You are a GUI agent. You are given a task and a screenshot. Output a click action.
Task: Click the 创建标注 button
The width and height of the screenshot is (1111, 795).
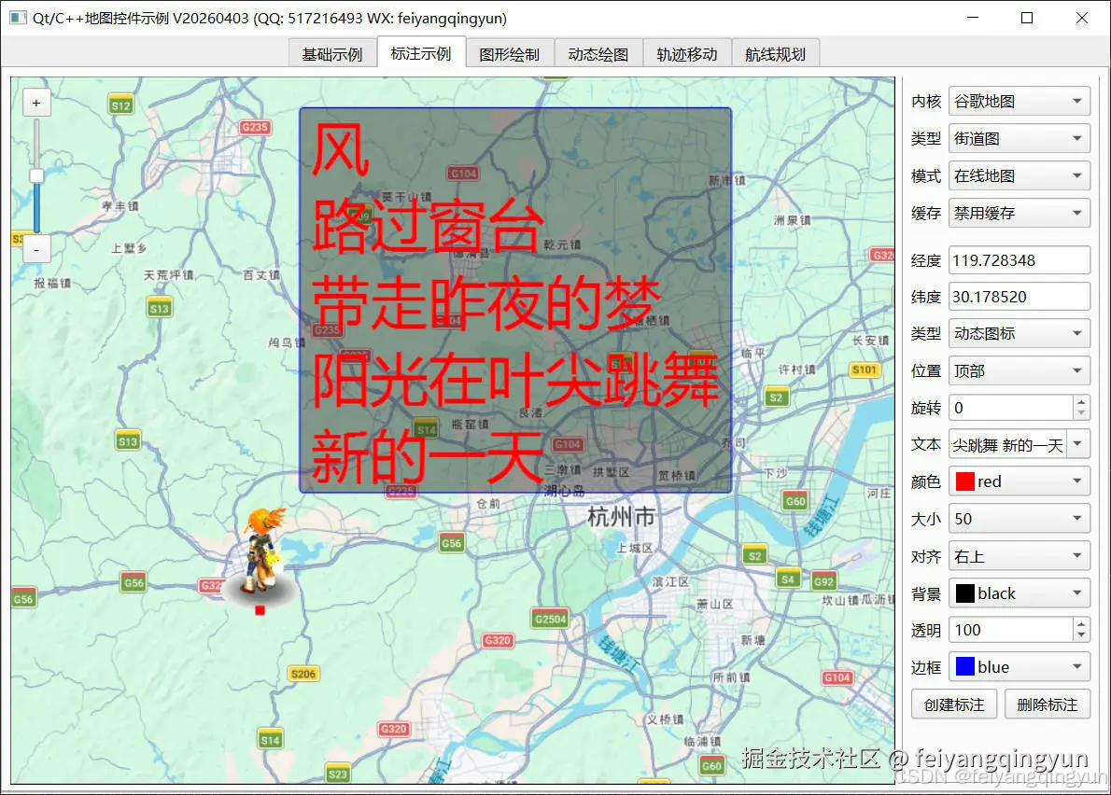pos(953,704)
